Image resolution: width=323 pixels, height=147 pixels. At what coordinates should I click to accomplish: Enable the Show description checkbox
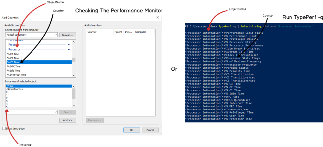click(4, 129)
